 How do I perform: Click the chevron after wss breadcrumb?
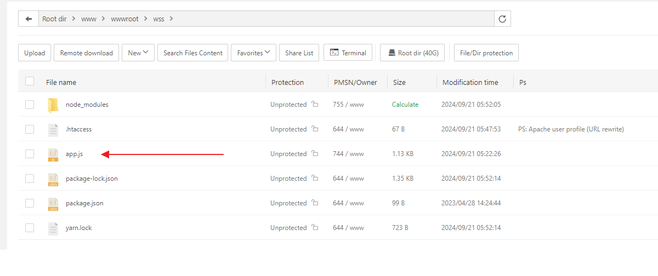tap(171, 19)
